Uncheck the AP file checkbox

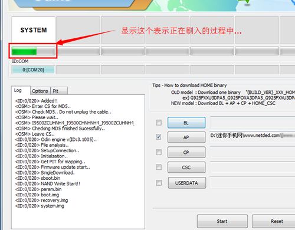pos(159,137)
